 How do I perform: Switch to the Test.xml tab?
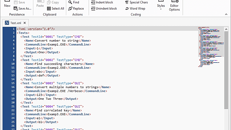pyautogui.click(x=14, y=23)
